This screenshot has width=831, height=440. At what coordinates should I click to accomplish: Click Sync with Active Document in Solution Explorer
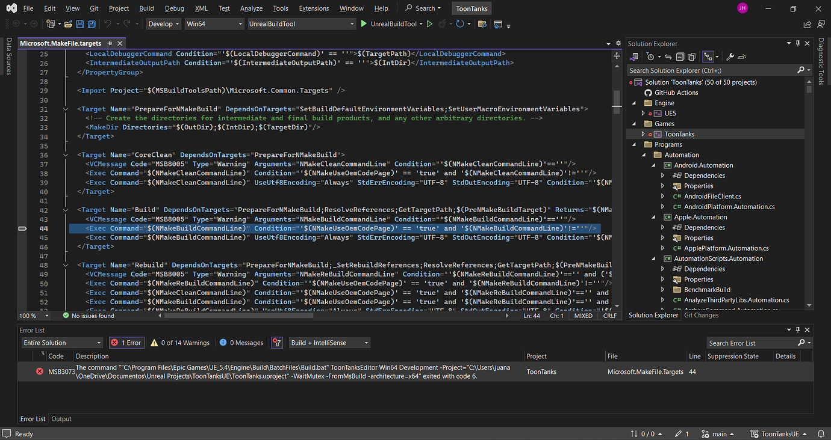668,56
